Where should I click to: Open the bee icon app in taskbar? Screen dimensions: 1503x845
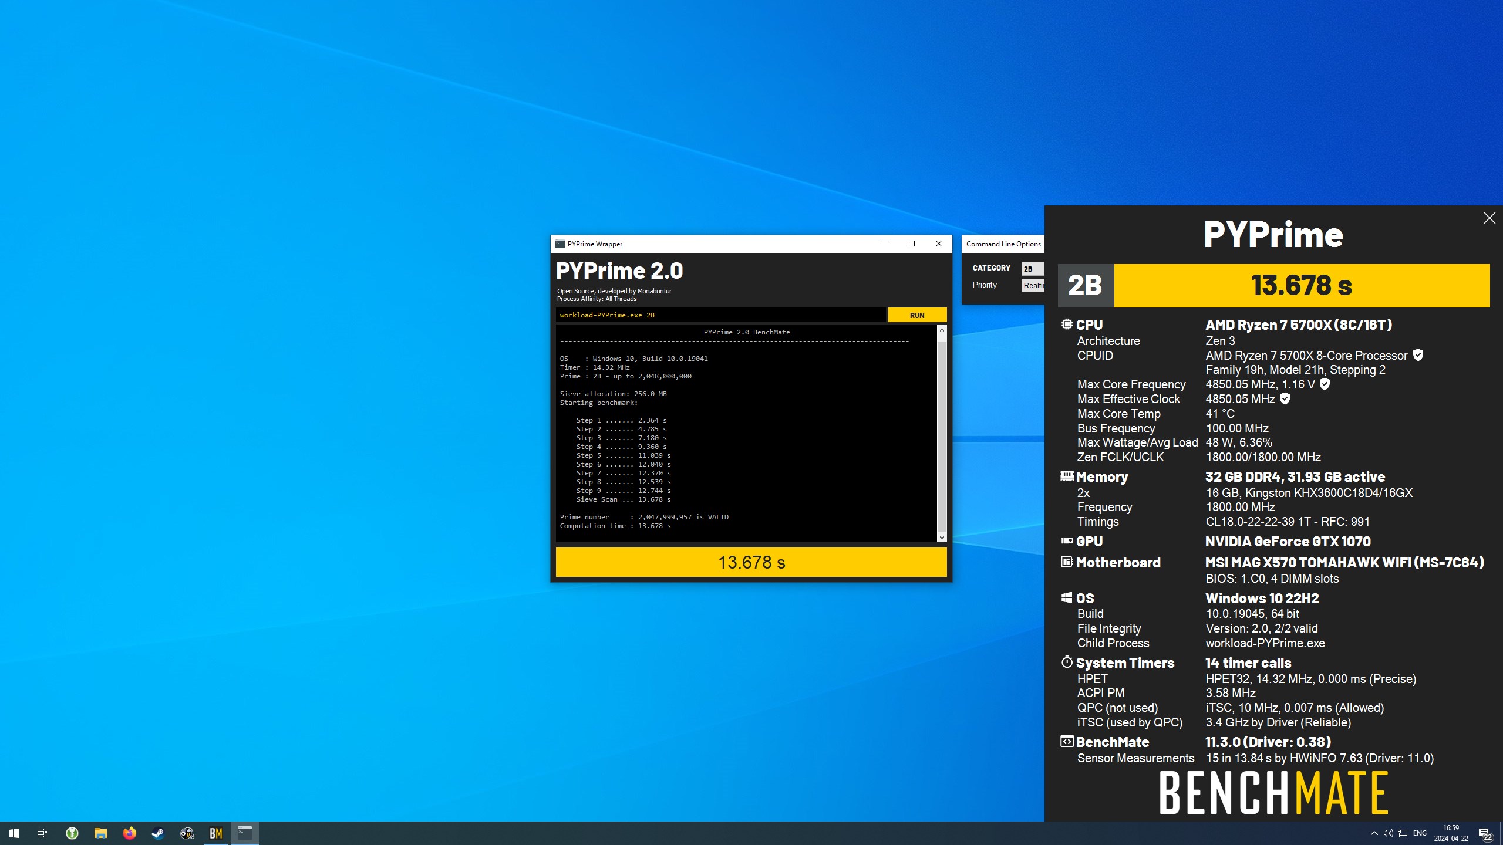[187, 833]
